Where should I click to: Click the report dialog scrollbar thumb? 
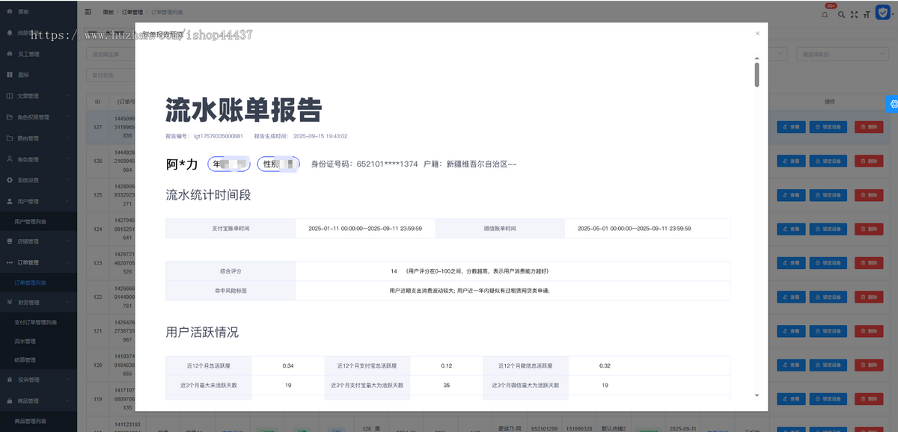click(757, 75)
